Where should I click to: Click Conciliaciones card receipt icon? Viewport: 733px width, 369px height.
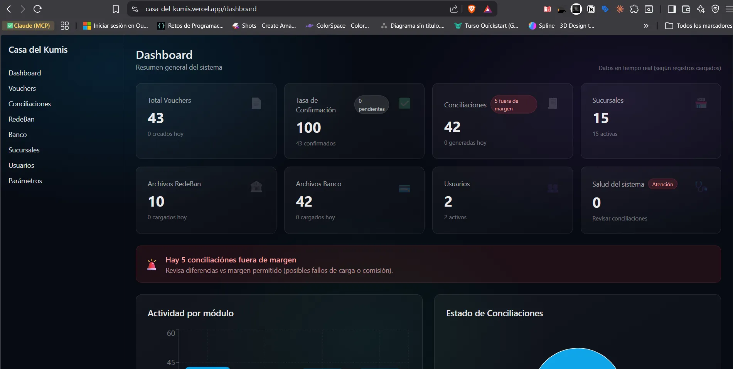[553, 103]
